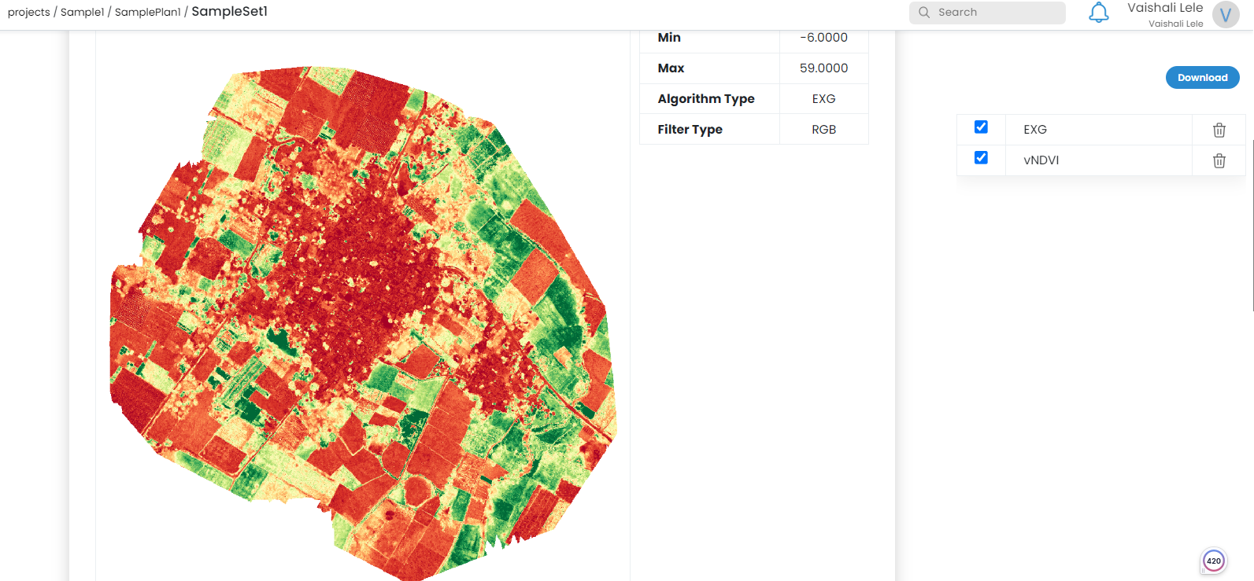Delete the vNDVI layer with trash icon
The image size is (1254, 581).
tap(1219, 160)
